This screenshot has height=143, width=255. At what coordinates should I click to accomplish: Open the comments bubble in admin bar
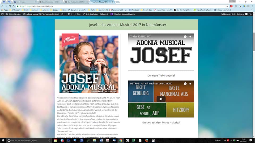pyautogui.click(x=70, y=14)
